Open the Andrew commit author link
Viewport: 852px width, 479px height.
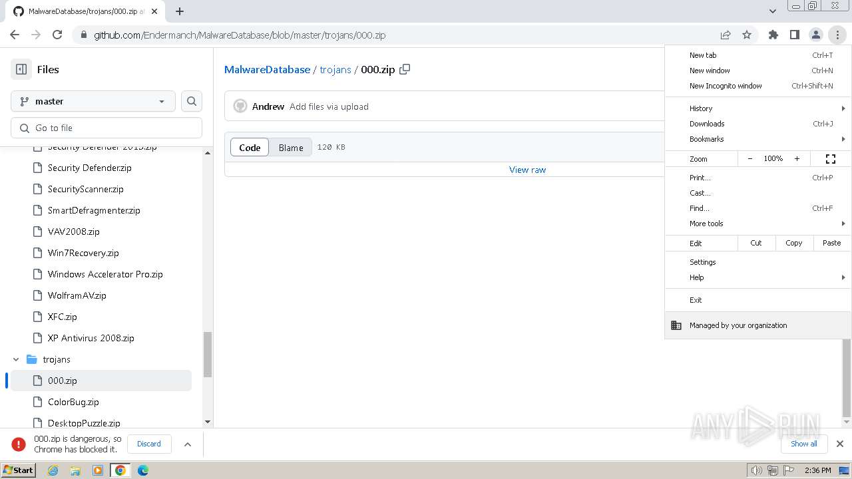click(x=268, y=106)
